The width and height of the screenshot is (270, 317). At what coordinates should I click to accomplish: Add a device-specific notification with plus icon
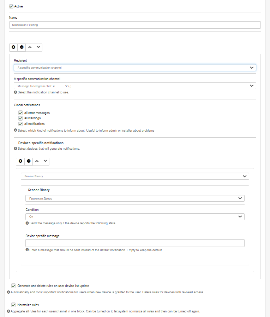click(x=20, y=161)
